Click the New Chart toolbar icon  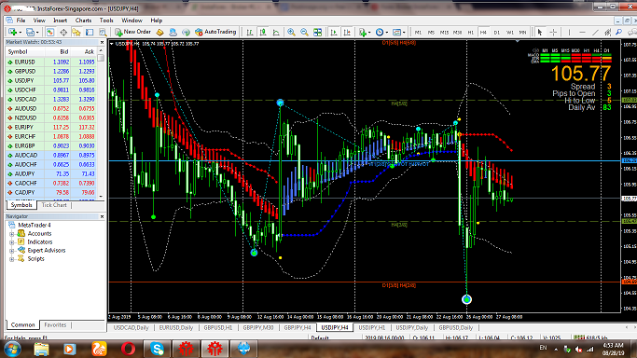pyautogui.click(x=12, y=32)
